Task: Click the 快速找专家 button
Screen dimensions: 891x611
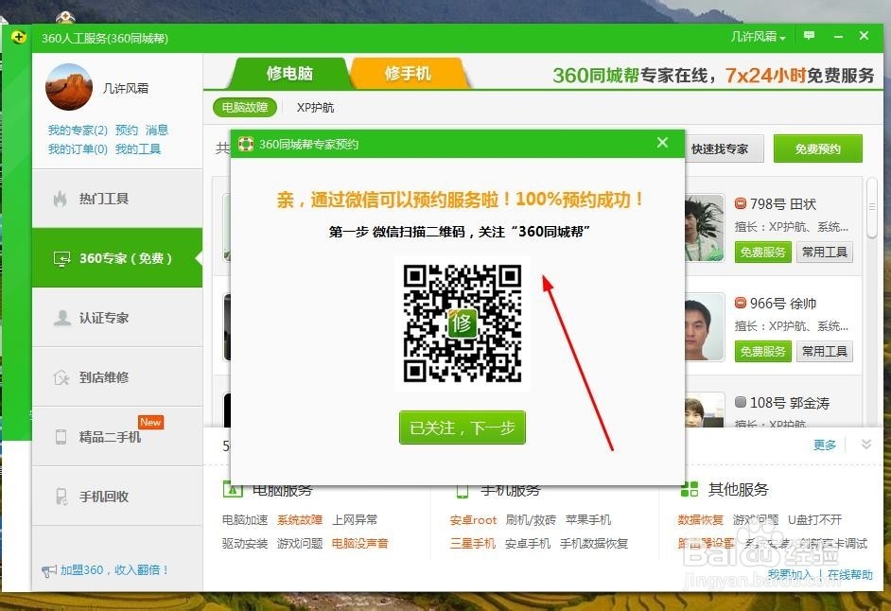Action: 720,148
